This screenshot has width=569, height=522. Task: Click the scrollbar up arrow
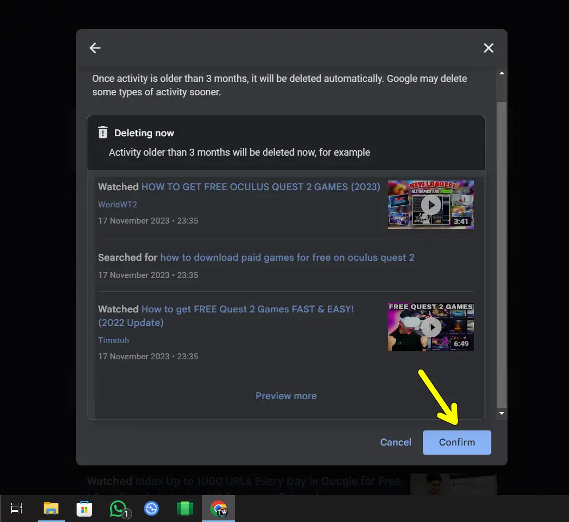pyautogui.click(x=501, y=73)
